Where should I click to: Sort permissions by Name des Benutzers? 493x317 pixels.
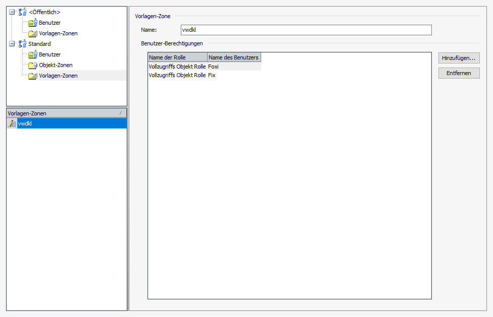[234, 57]
